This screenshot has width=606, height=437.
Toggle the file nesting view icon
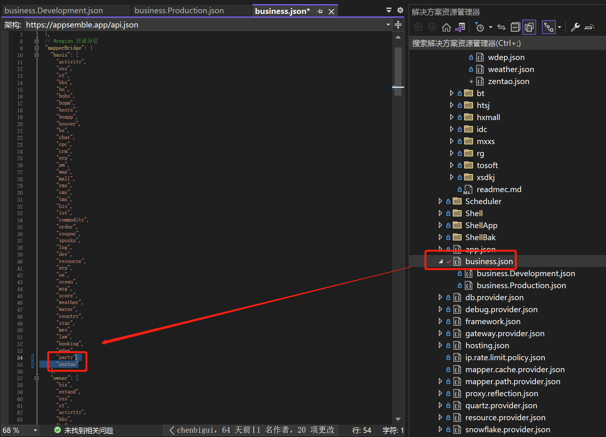point(549,27)
